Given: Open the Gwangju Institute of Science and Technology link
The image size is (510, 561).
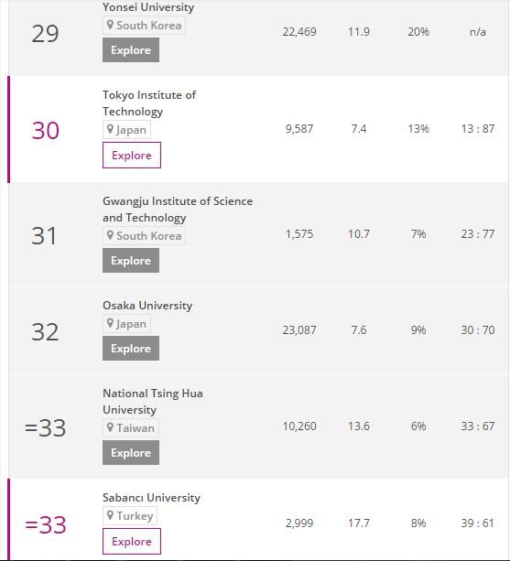Looking at the screenshot, I should (178, 210).
